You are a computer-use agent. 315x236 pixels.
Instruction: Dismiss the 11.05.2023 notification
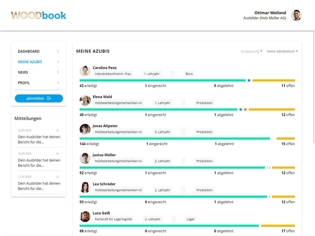tap(58, 177)
